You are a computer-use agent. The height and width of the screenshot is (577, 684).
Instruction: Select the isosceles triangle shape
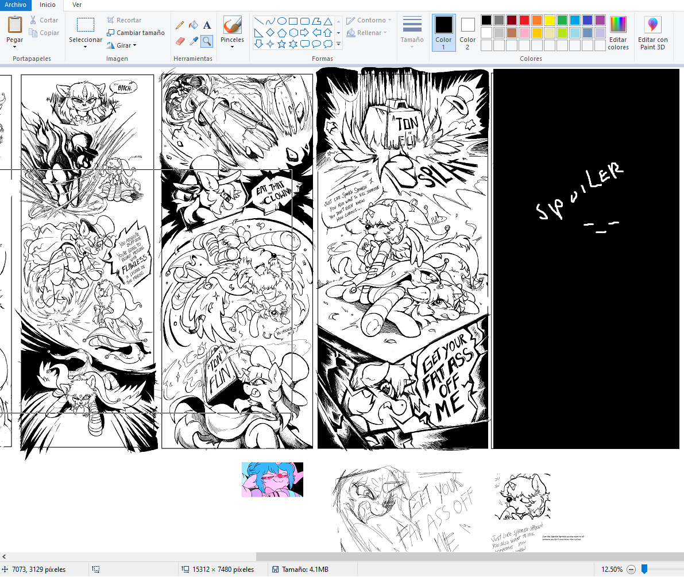pos(328,21)
